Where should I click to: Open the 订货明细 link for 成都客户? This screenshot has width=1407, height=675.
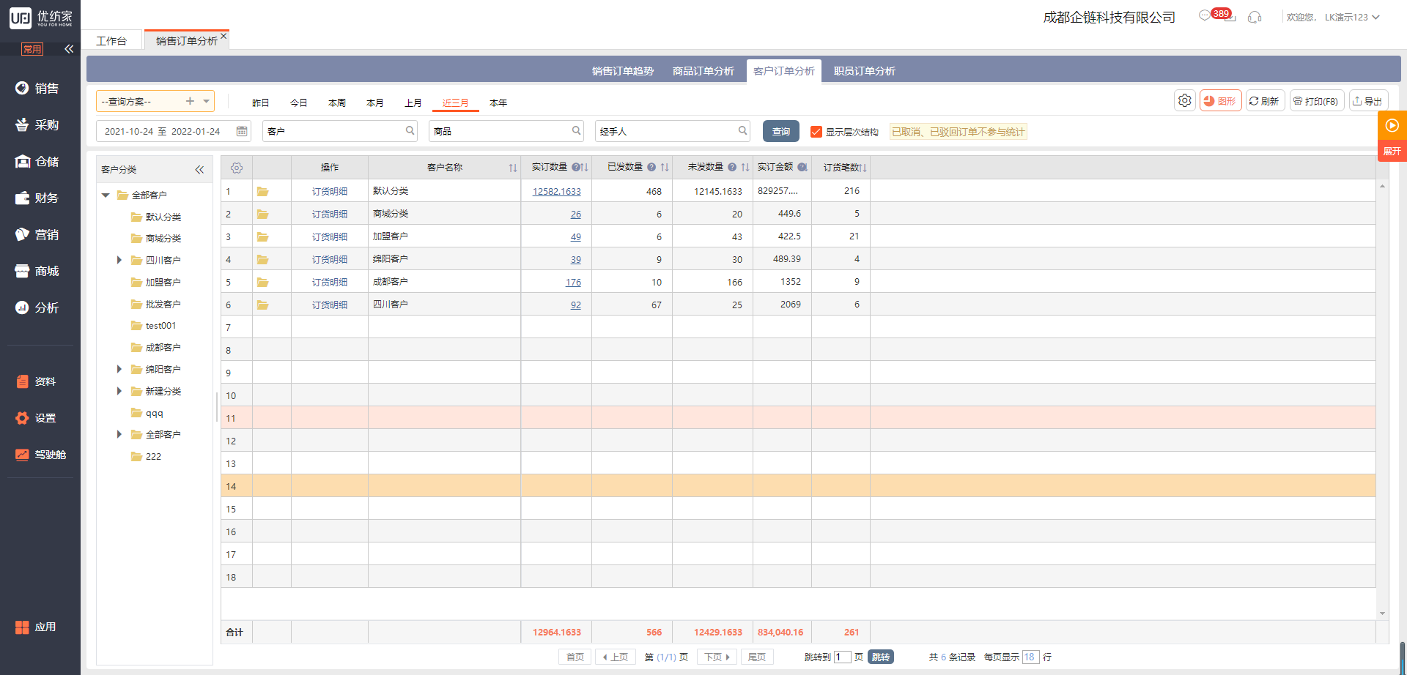tap(329, 282)
